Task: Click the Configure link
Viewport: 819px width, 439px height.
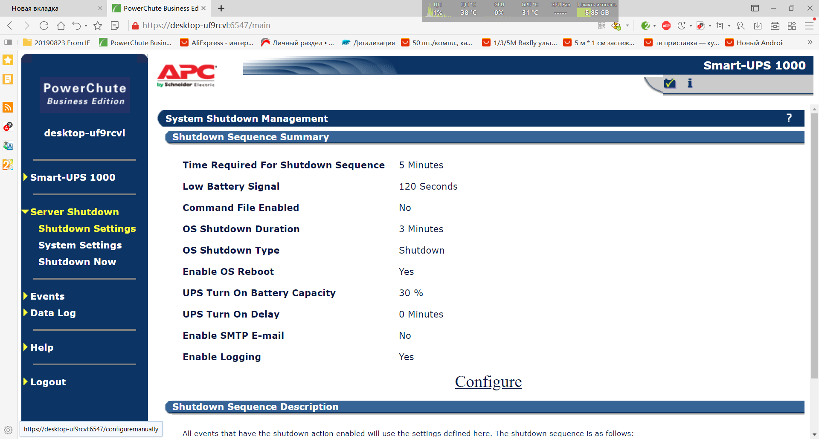Action: pos(488,381)
